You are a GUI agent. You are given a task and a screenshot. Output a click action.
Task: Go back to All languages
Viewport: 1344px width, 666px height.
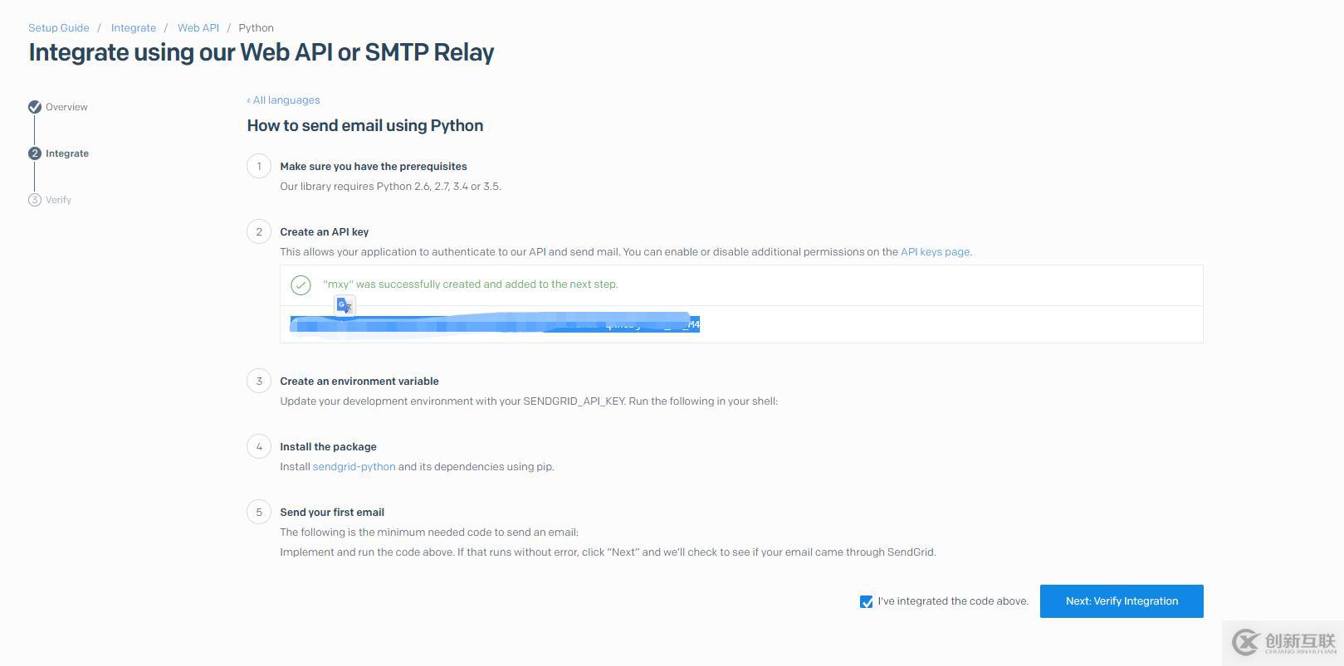[284, 100]
